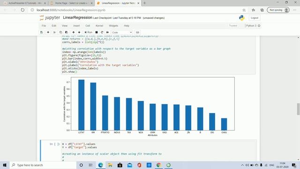Open the Help menu
This screenshot has height=169, width=300.
point(127,26)
